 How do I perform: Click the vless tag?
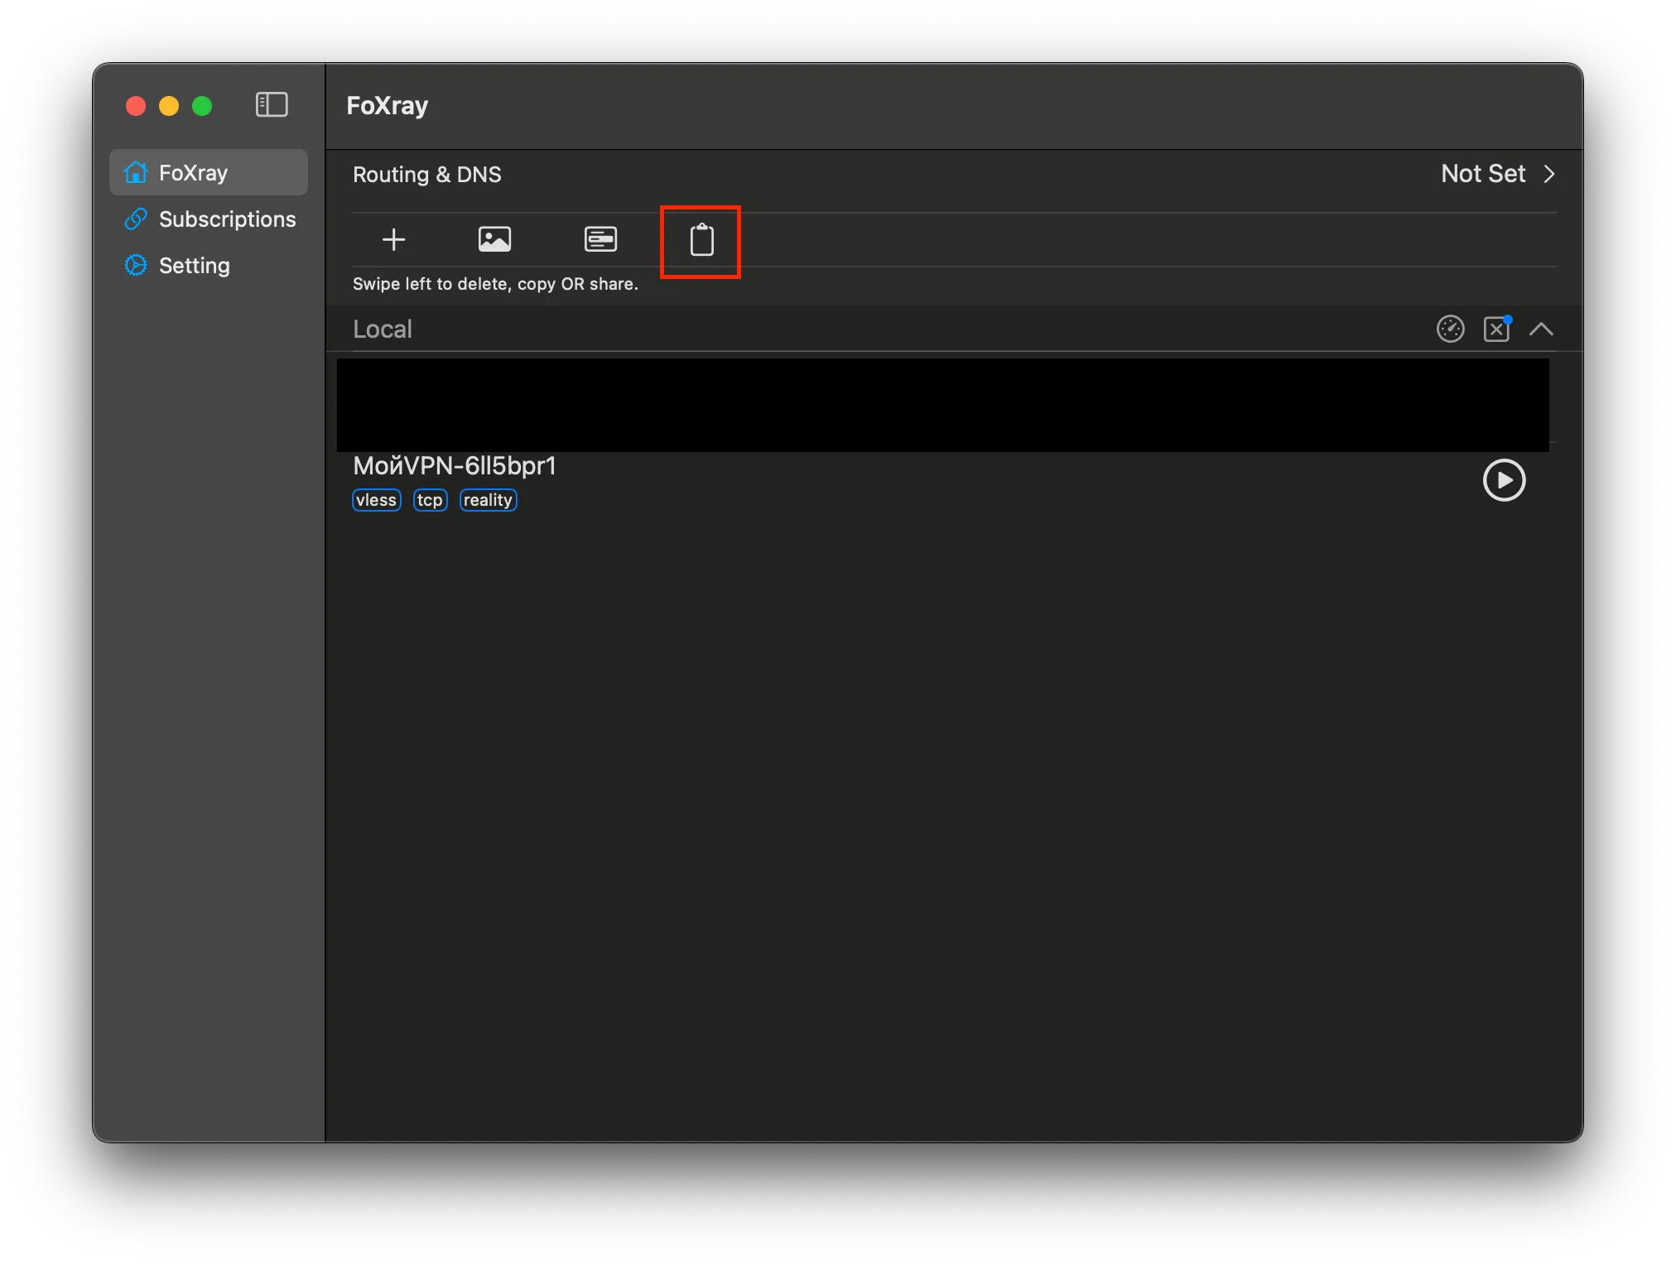coord(377,500)
